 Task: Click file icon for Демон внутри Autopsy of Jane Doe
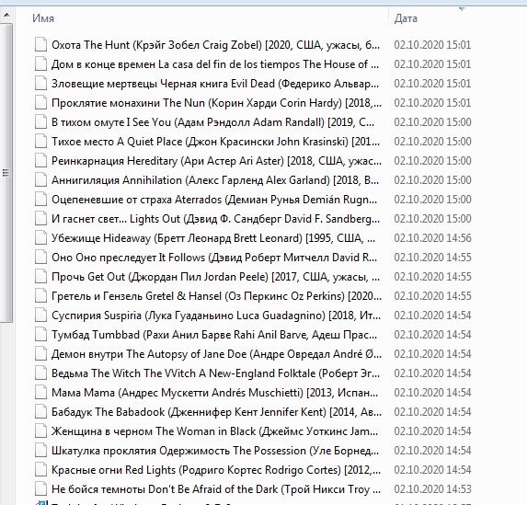(41, 354)
